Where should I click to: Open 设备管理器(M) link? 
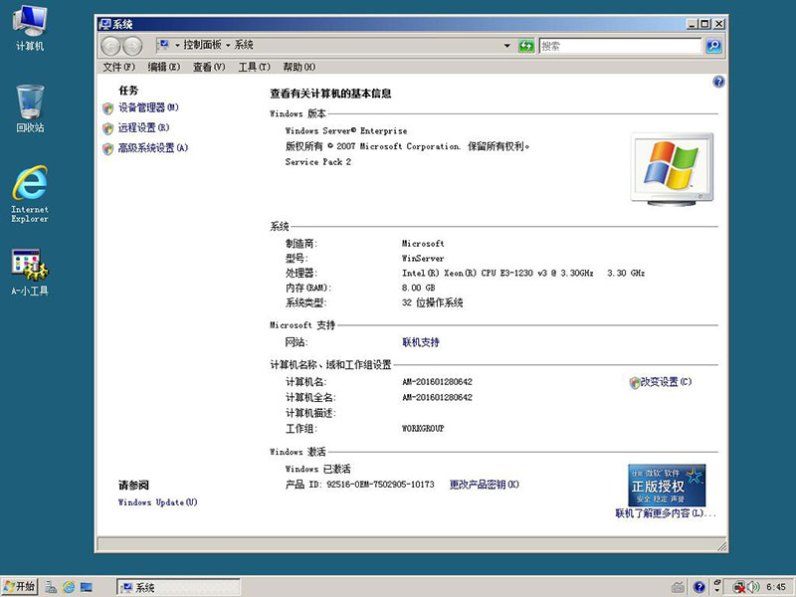[x=148, y=107]
